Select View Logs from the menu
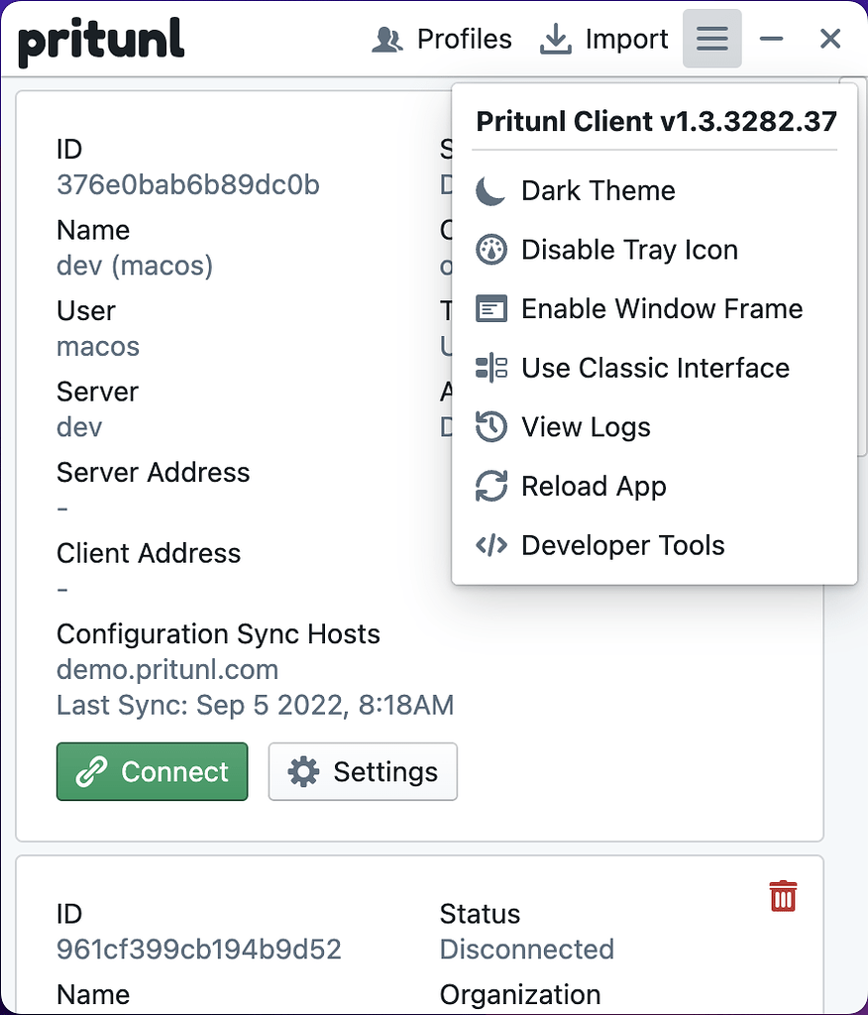The image size is (868, 1015). pyautogui.click(x=586, y=427)
